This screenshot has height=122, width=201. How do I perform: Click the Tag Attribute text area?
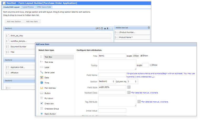click(117, 101)
